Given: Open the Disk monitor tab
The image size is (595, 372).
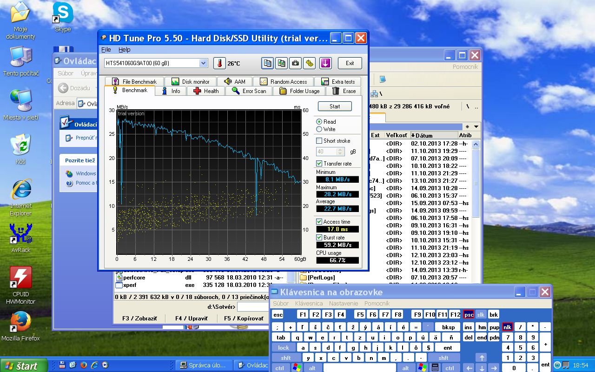Looking at the screenshot, I should pos(191,82).
